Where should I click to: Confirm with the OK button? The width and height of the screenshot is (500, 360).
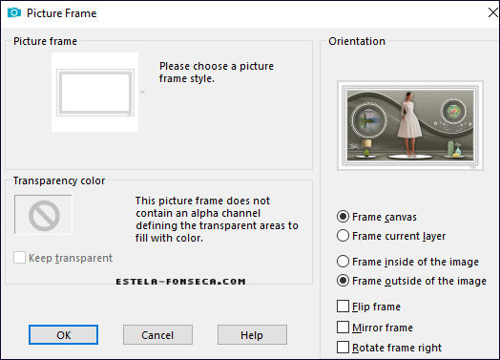coord(64,335)
